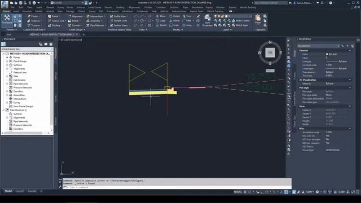Expand the Points tree node
The image size is (361, 203).
click(7, 58)
